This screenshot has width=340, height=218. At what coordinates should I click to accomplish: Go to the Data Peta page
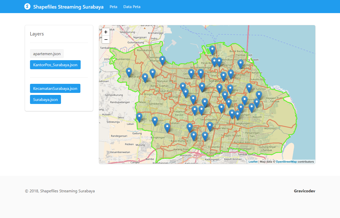click(132, 7)
